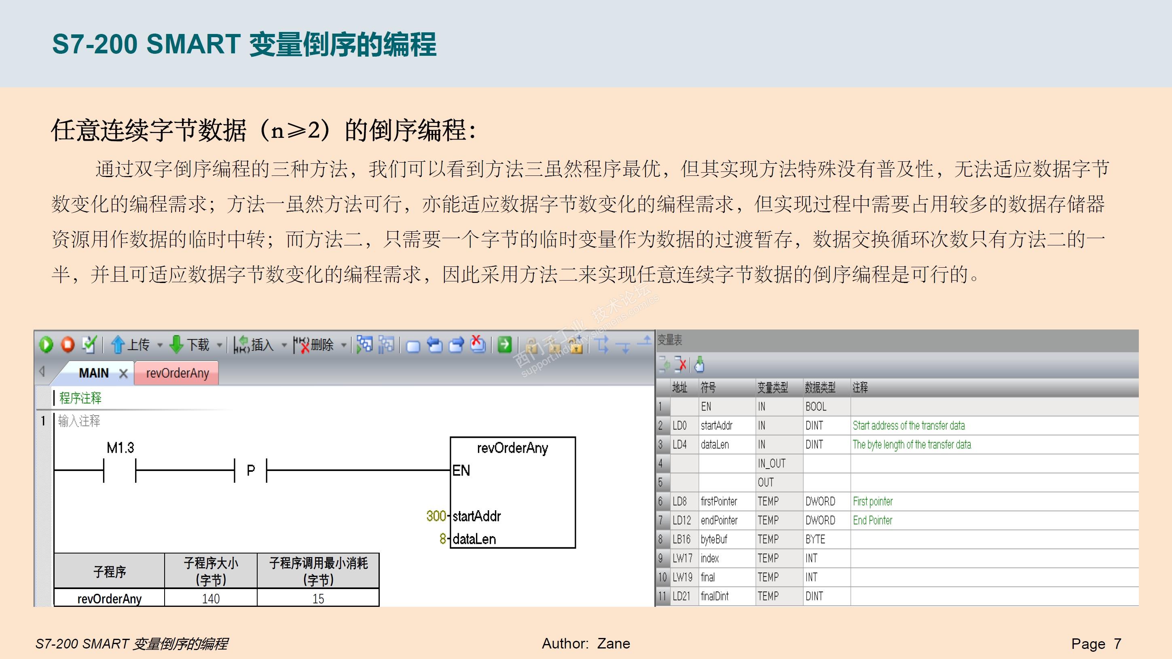Screen dimensions: 1172x659
Task: Click the red-X clear bookmarks icon
Action: 478,345
